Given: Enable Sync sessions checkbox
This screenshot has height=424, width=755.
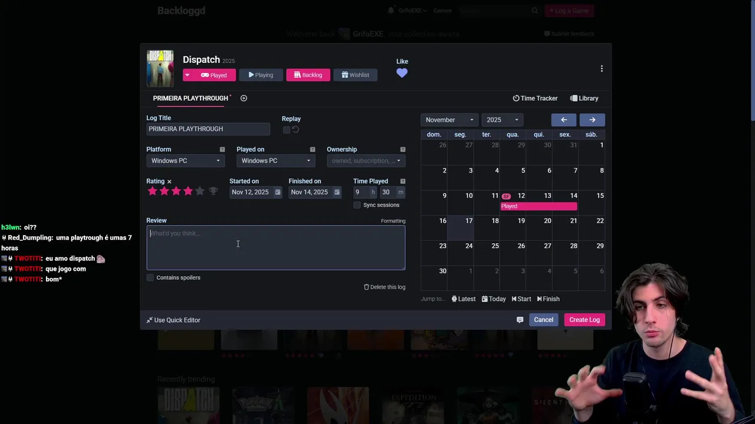Looking at the screenshot, I should (x=357, y=205).
